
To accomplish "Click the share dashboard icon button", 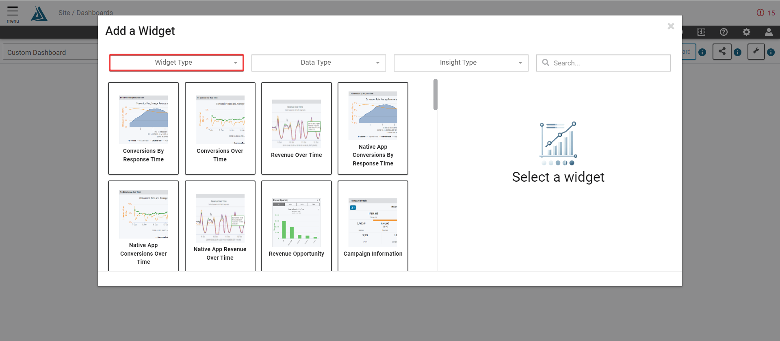I will click(x=722, y=52).
